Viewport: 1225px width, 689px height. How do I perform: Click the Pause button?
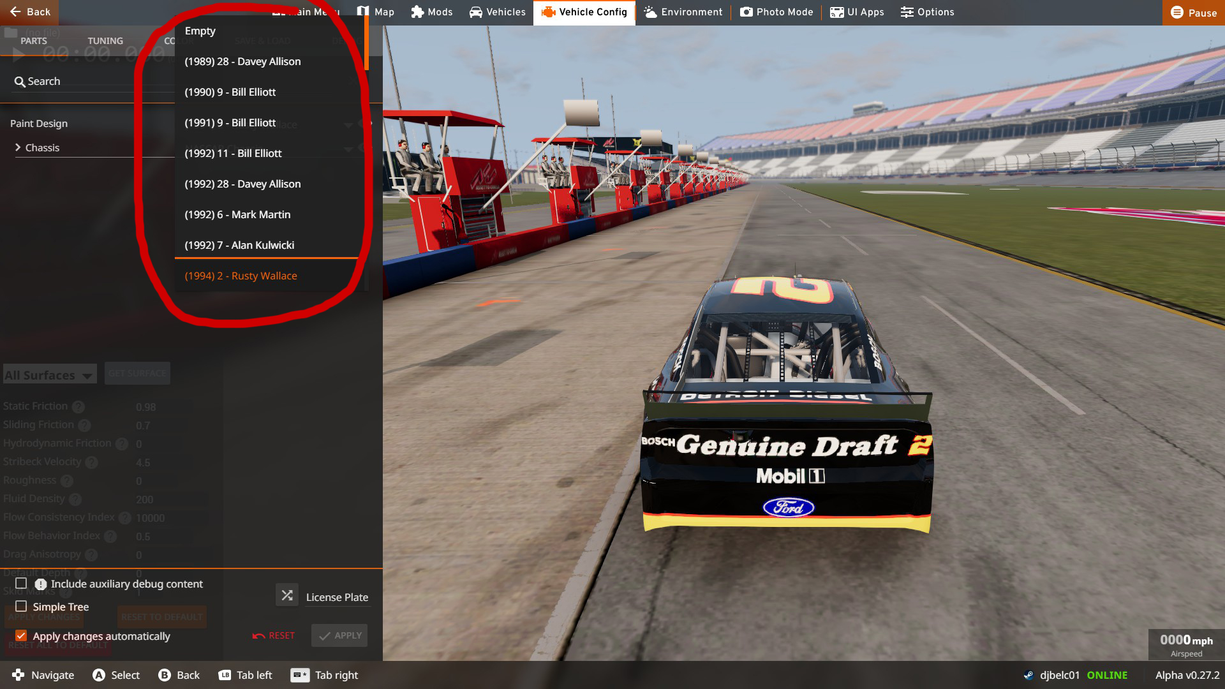(1194, 12)
